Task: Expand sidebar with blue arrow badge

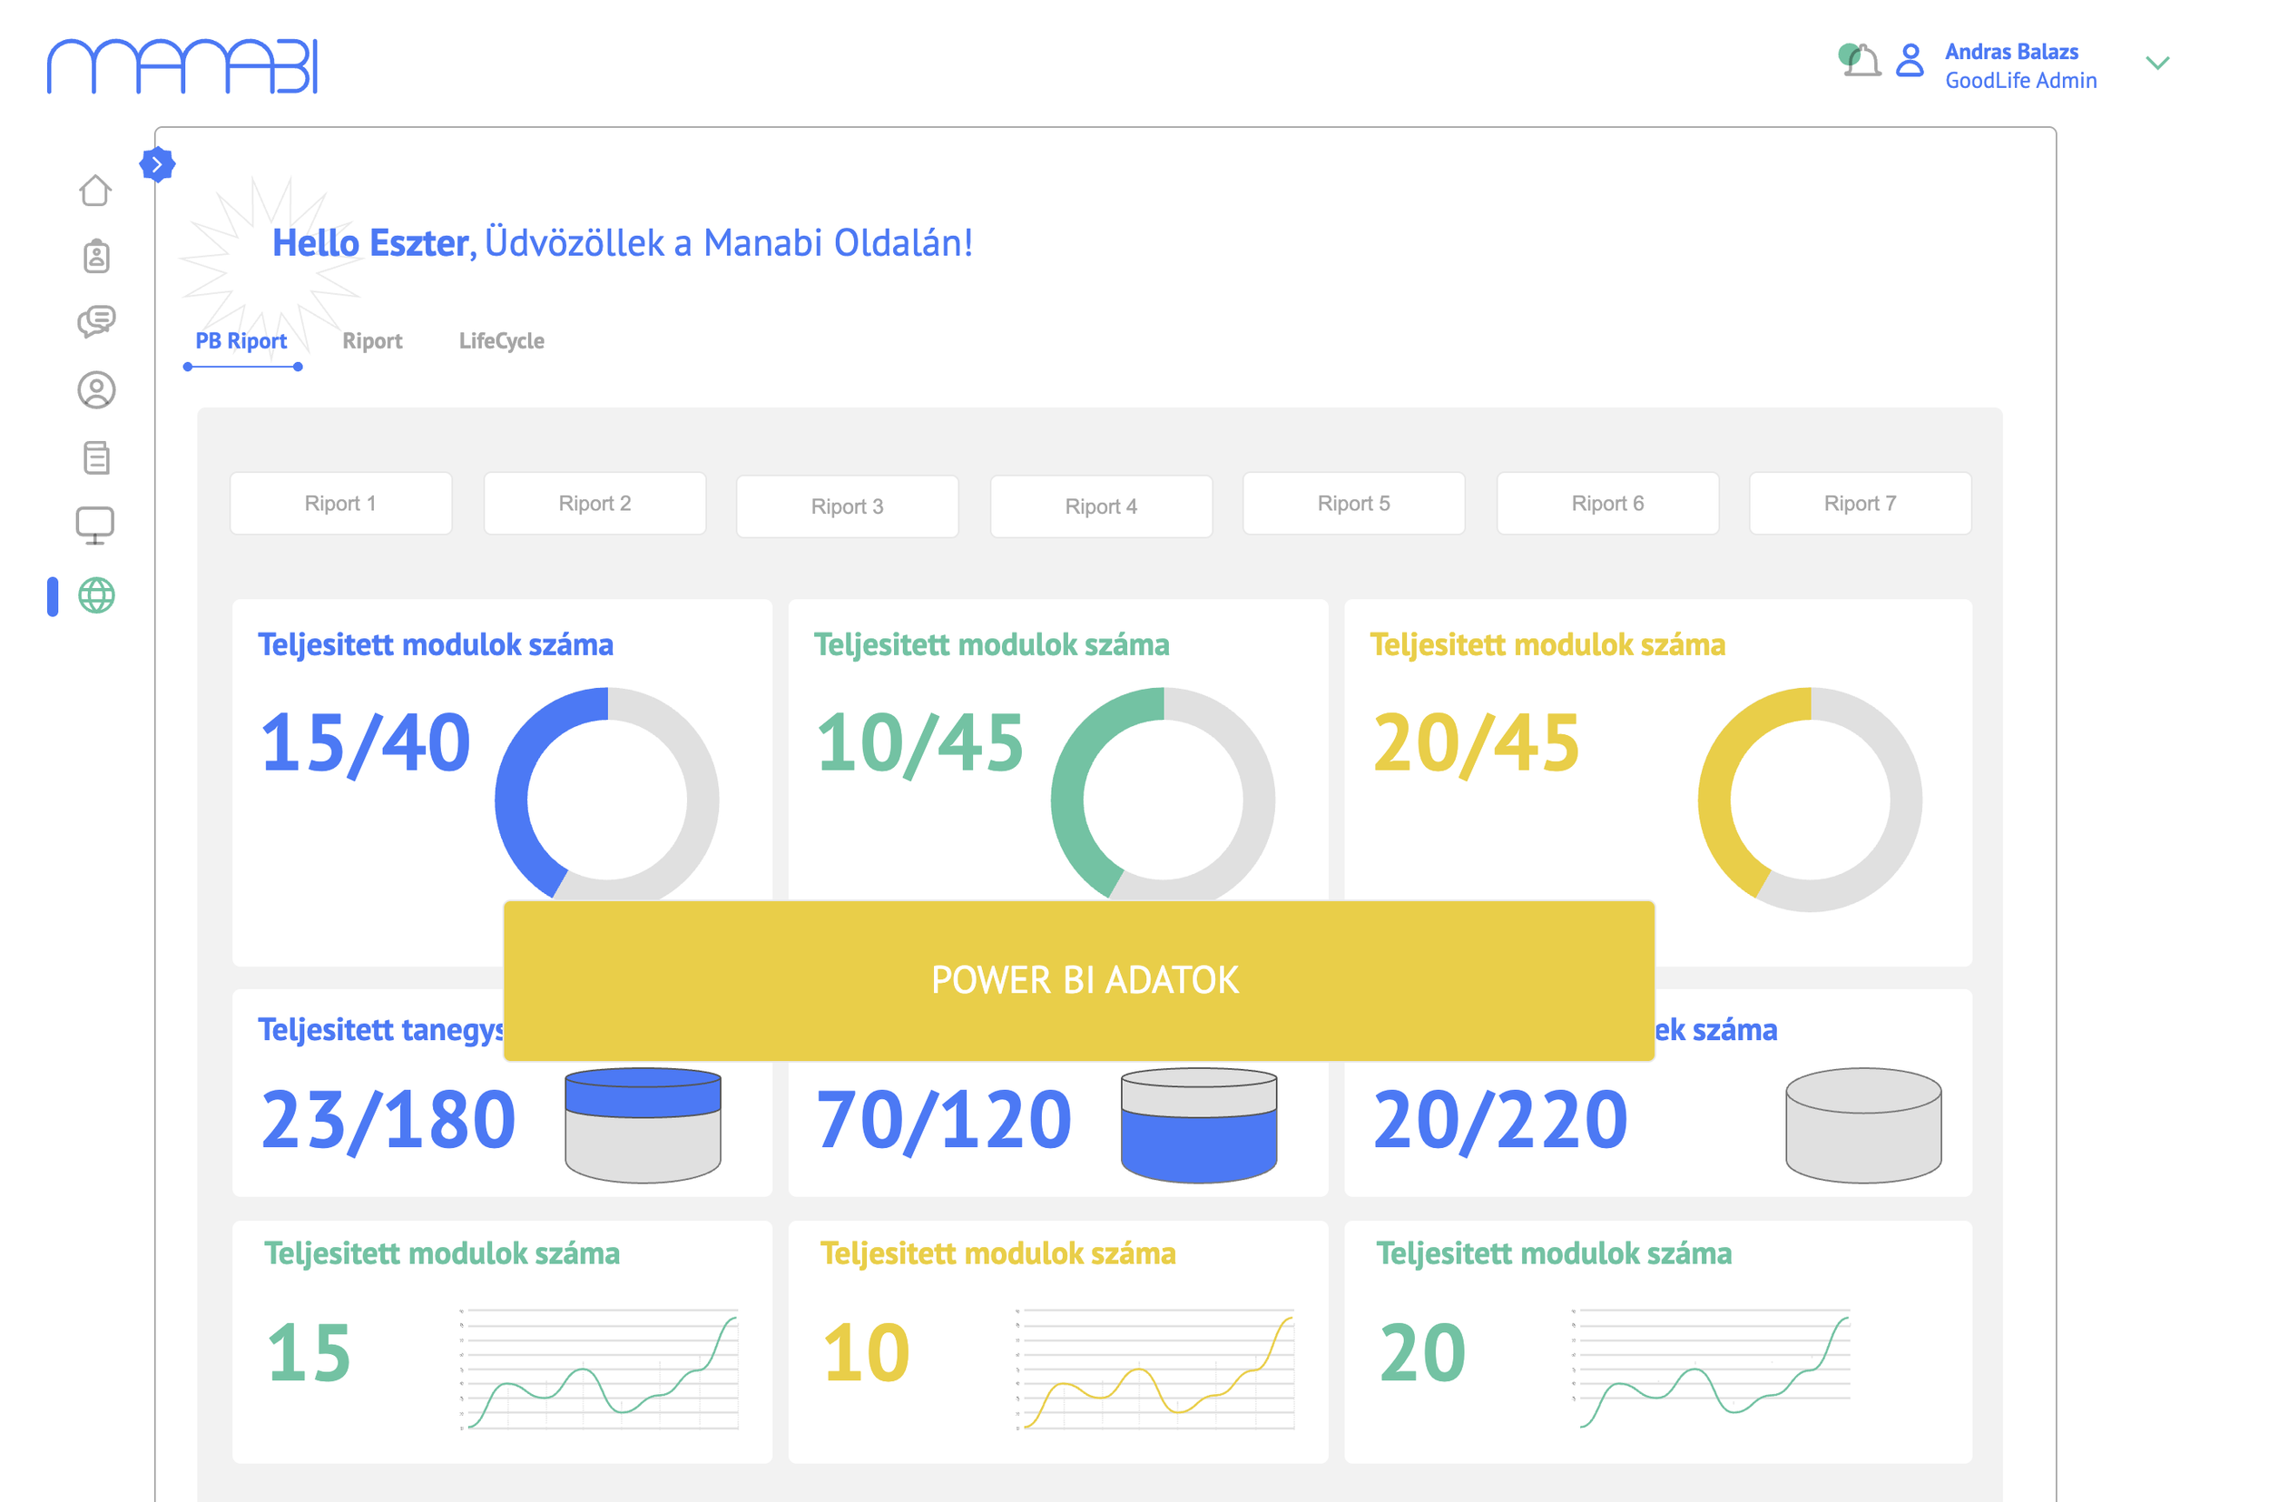Action: (157, 165)
